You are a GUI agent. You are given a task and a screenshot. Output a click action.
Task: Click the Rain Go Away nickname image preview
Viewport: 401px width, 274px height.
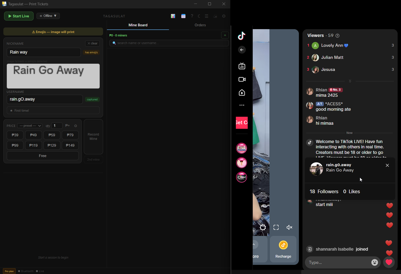point(53,76)
